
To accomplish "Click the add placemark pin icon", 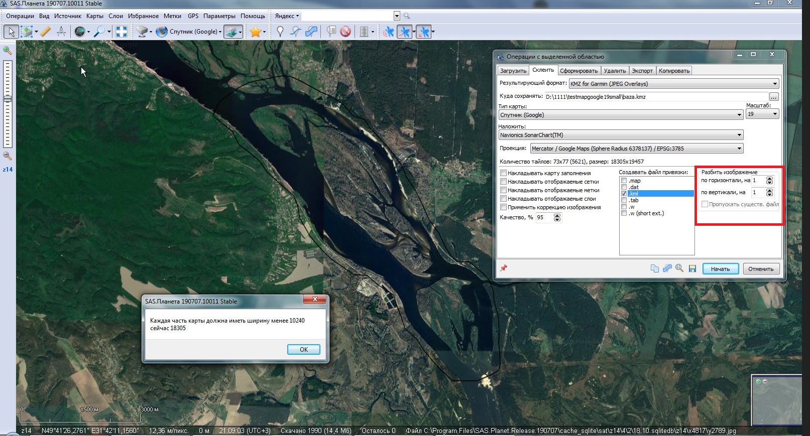I will pyautogui.click(x=280, y=32).
